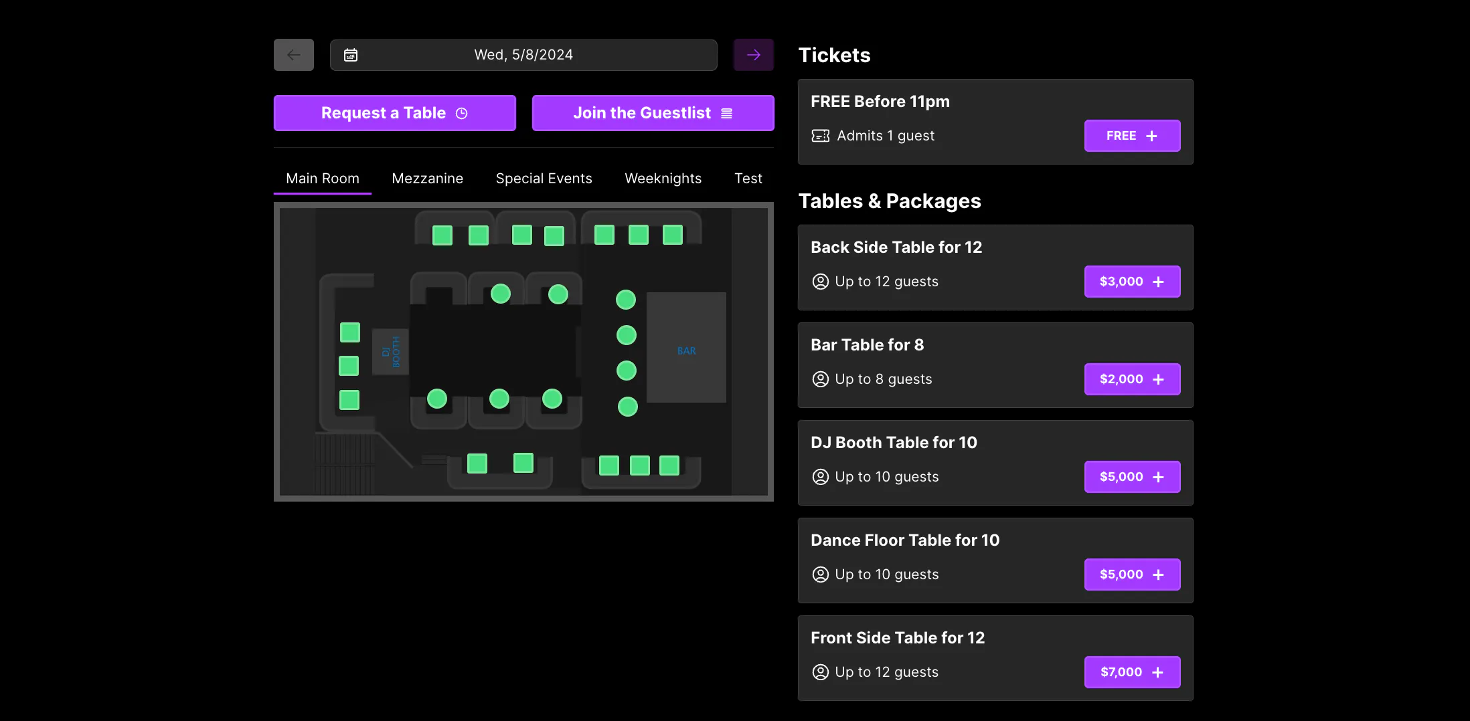Select topmost round table beside the bar
Viewport: 1470px width, 721px height.
(x=626, y=300)
